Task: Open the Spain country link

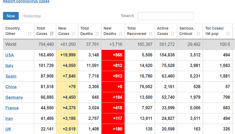Action: point(11,76)
